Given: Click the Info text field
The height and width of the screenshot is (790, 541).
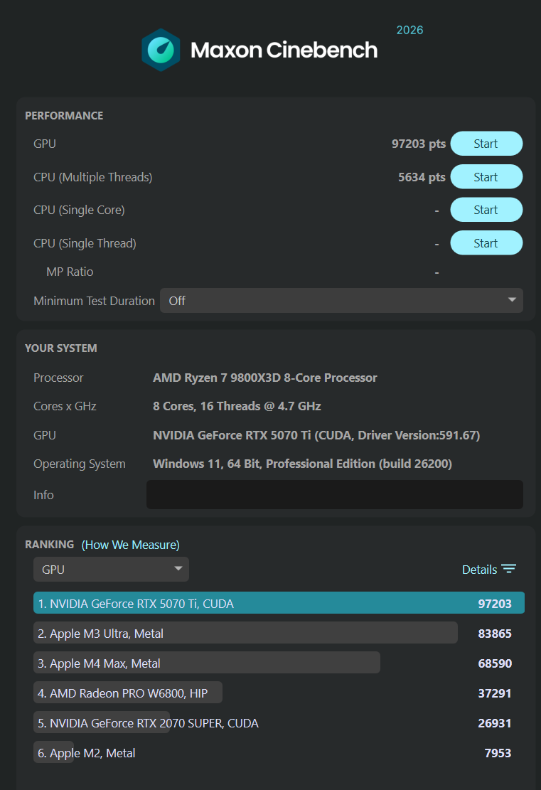Looking at the screenshot, I should pyautogui.click(x=334, y=495).
